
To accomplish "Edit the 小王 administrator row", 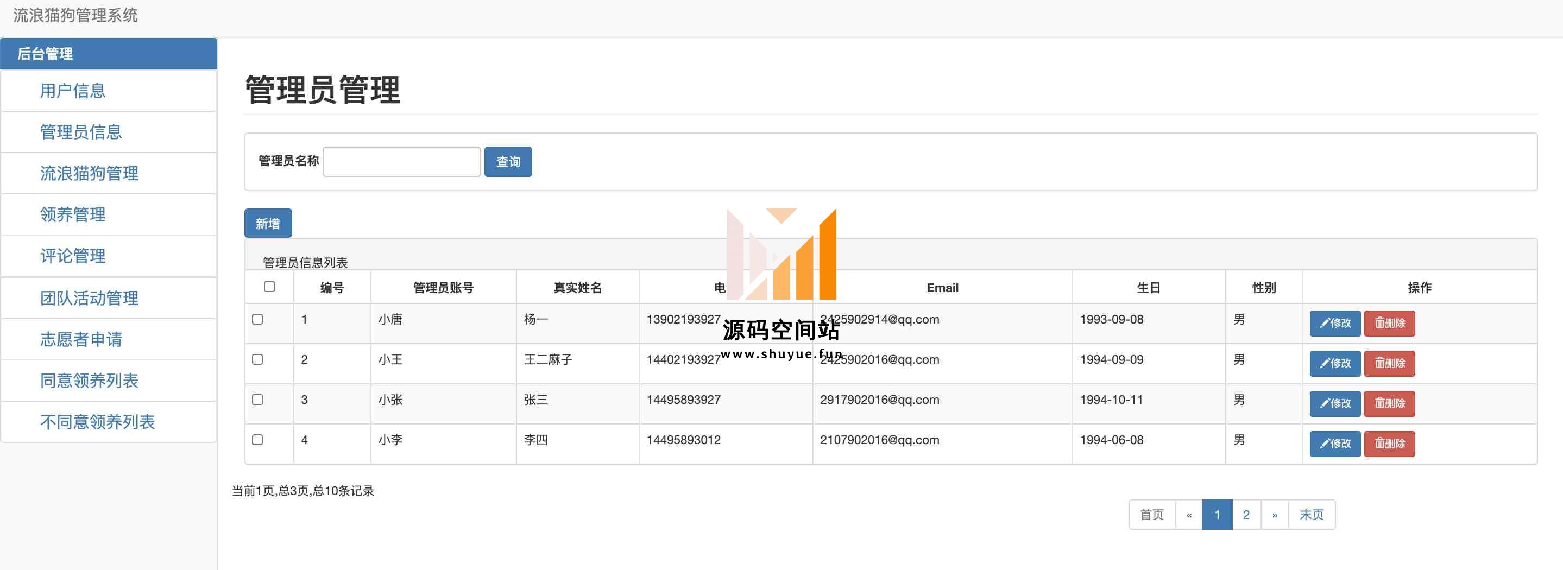I will (1334, 363).
